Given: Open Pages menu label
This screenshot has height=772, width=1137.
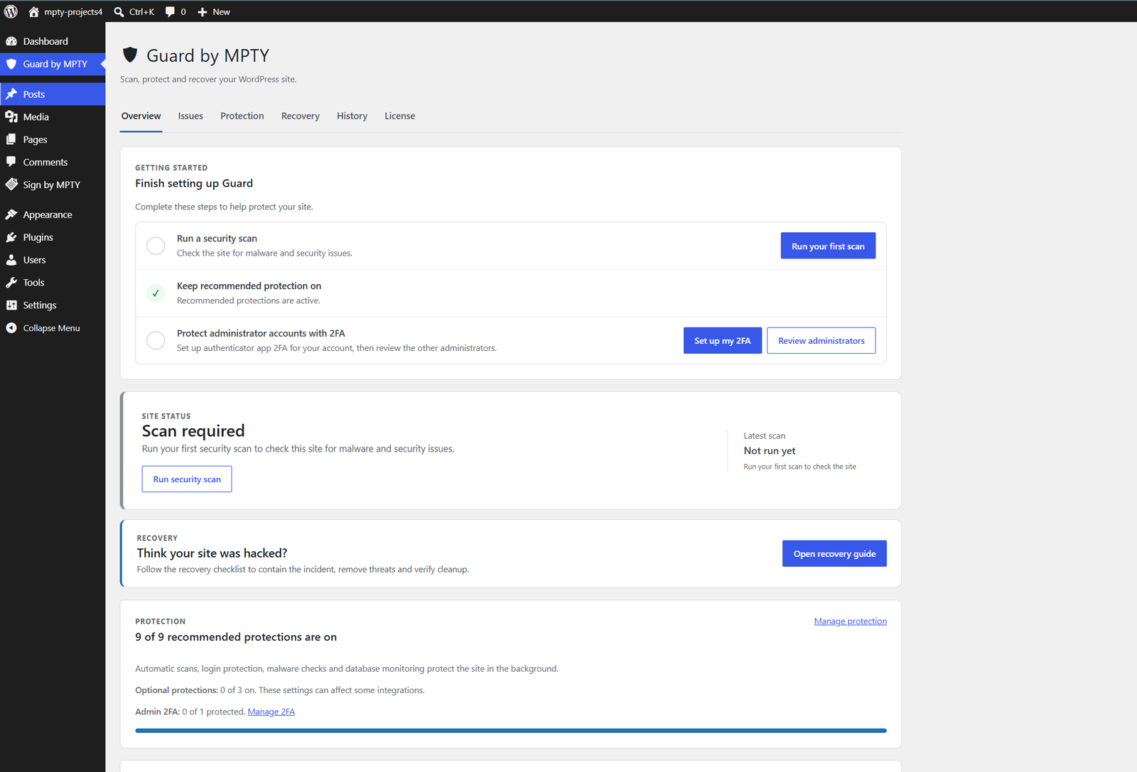Looking at the screenshot, I should (36, 139).
